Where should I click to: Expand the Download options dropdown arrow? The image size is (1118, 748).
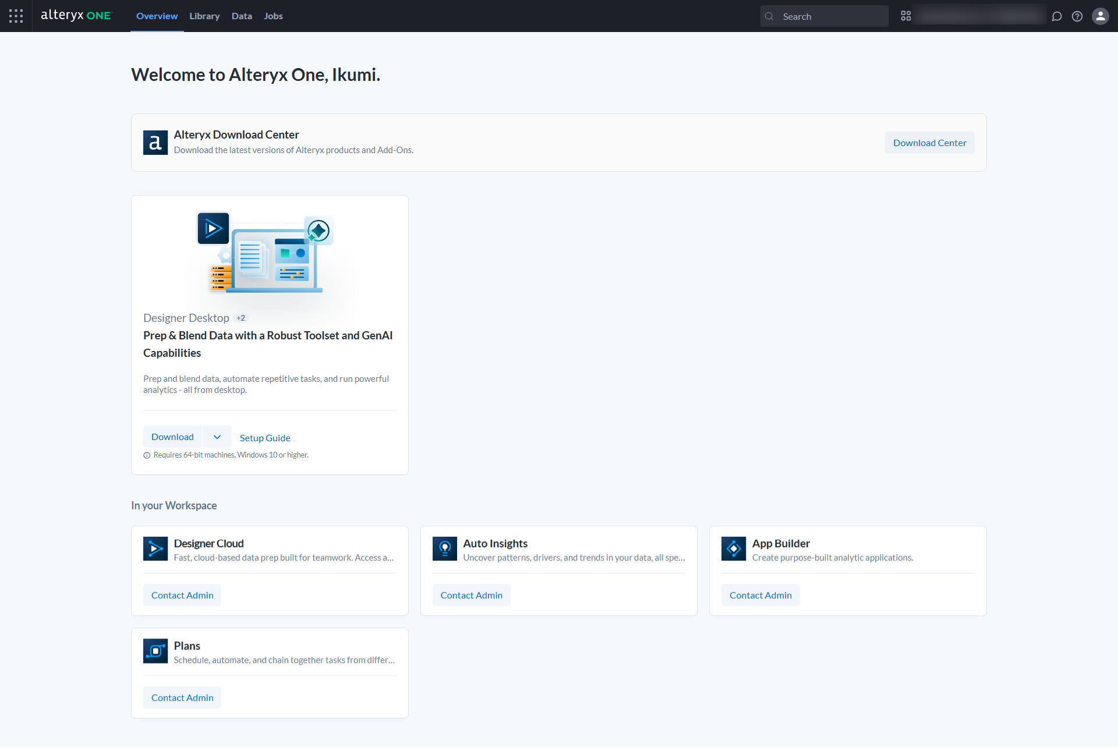coord(217,437)
